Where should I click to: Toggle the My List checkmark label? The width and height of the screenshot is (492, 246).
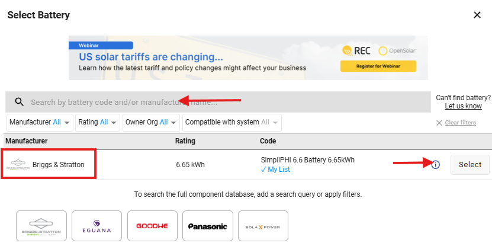(275, 170)
